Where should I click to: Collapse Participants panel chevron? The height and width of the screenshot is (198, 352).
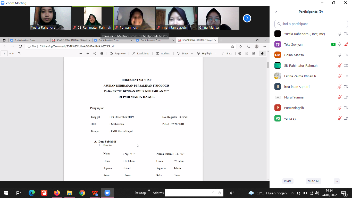coord(276,12)
